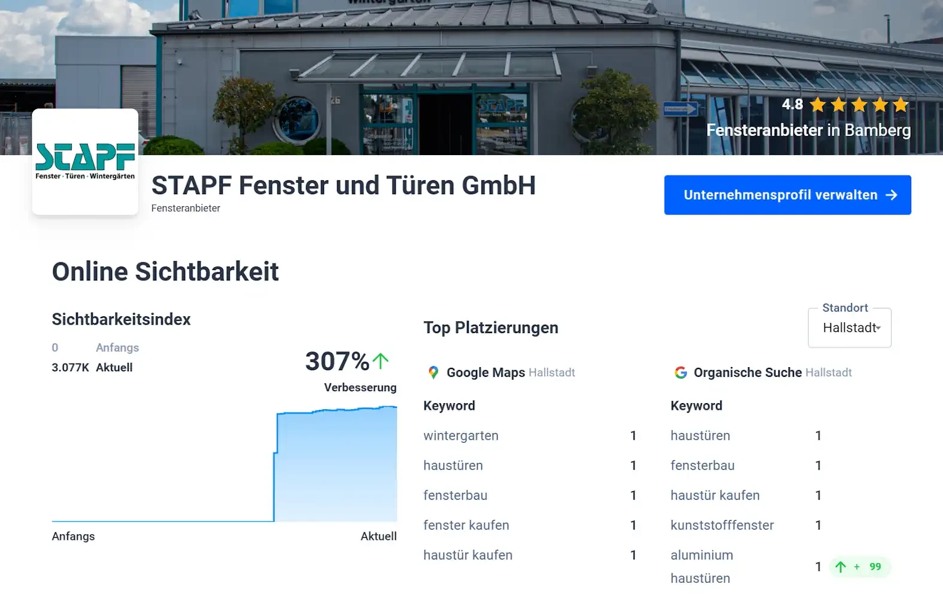Click the Aktuell axis label under chart
Image resolution: width=943 pixels, height=599 pixels.
378,536
